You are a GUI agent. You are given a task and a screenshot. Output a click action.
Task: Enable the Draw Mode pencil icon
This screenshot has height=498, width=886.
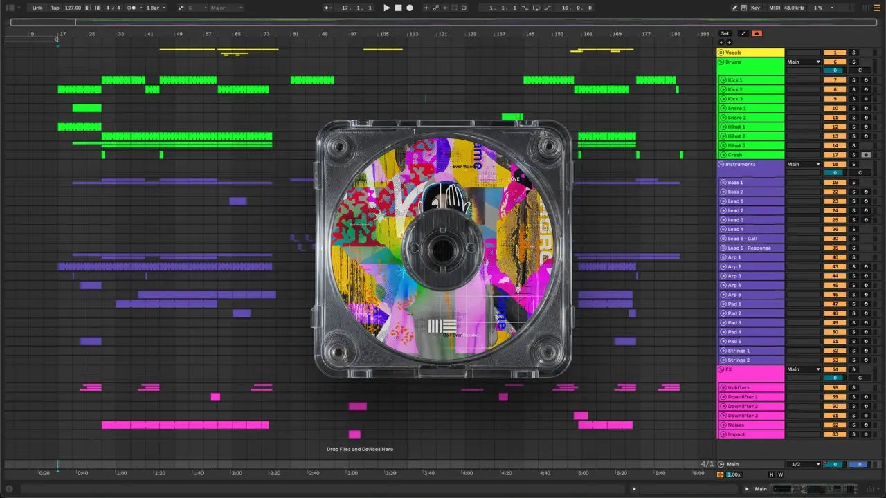point(735,8)
